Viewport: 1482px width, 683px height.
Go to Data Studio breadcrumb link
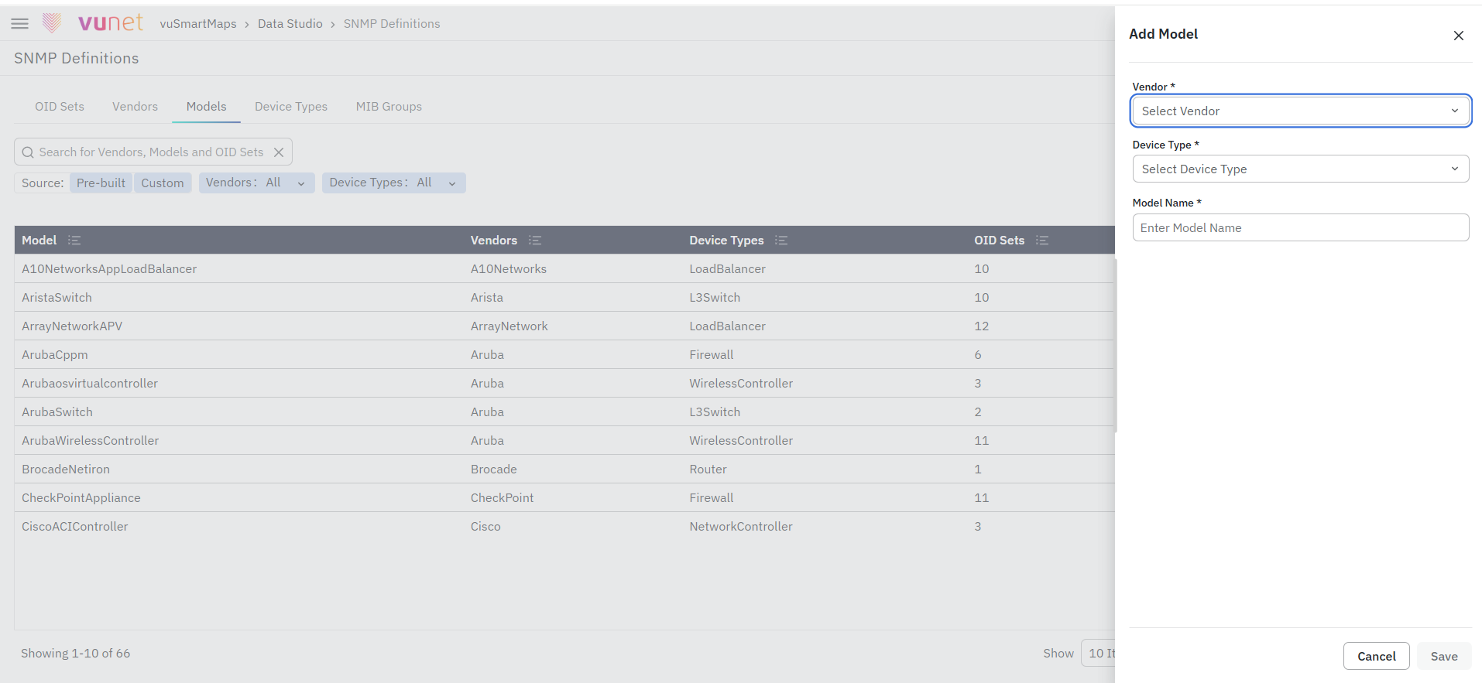[x=290, y=24]
